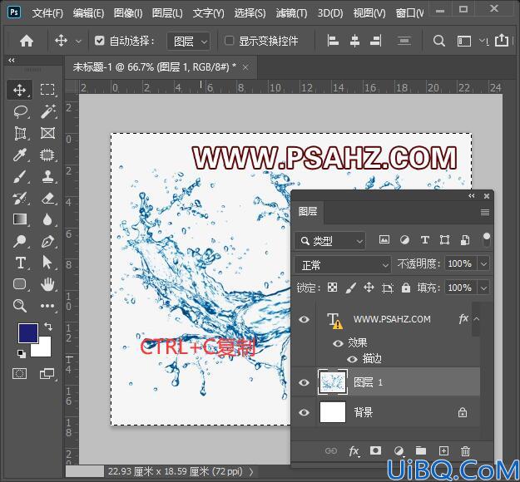The height and width of the screenshot is (482, 520).
Task: Select the Brush tool
Action: 20,176
